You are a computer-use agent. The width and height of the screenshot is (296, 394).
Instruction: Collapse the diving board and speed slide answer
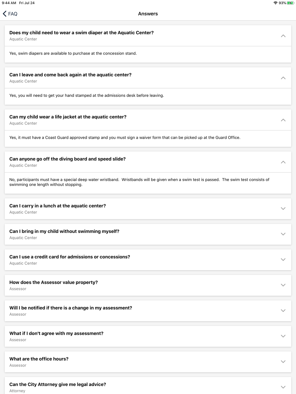pos(283,162)
